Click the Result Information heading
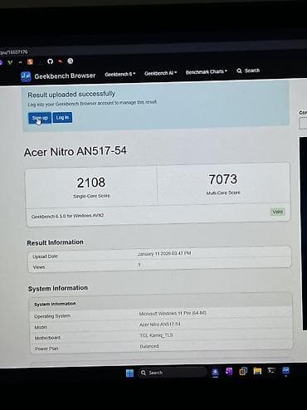The height and width of the screenshot is (410, 307). (55, 242)
